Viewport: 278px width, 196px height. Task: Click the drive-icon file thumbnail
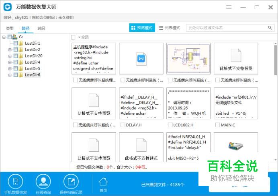click(x=236, y=142)
